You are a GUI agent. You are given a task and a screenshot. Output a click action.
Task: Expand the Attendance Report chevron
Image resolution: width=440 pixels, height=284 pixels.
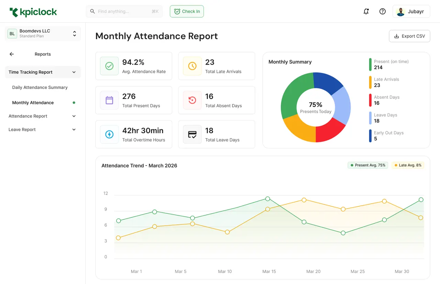74,116
